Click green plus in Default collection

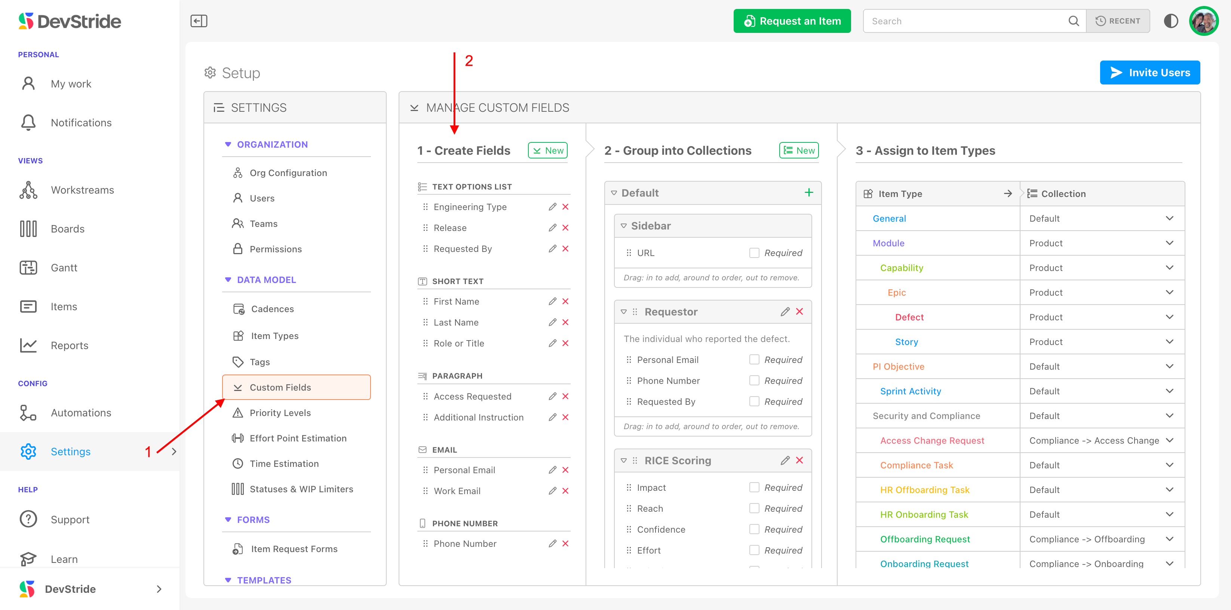(808, 192)
